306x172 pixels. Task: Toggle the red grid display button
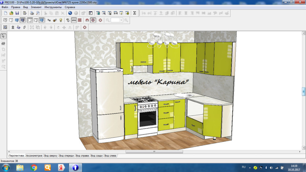click(x=80, y=20)
